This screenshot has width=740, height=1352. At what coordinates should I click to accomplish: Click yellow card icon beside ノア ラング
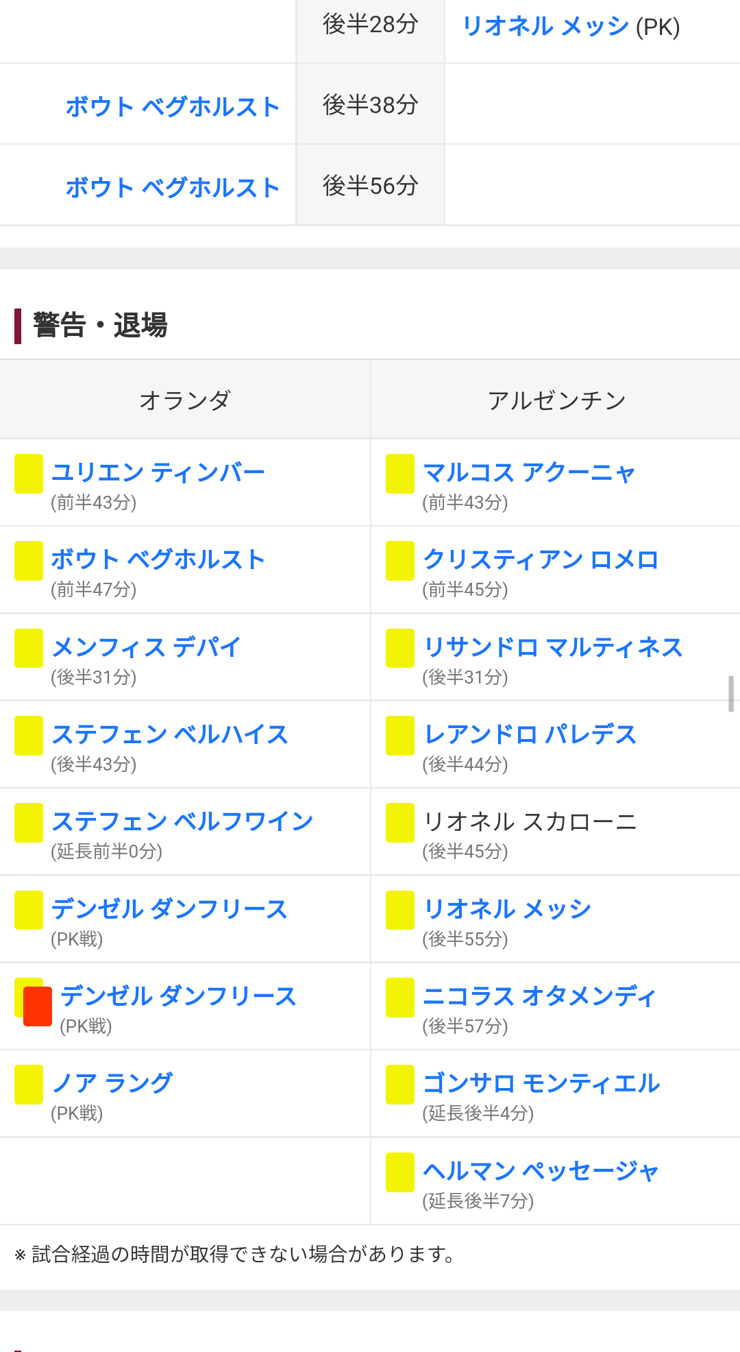point(29,1085)
